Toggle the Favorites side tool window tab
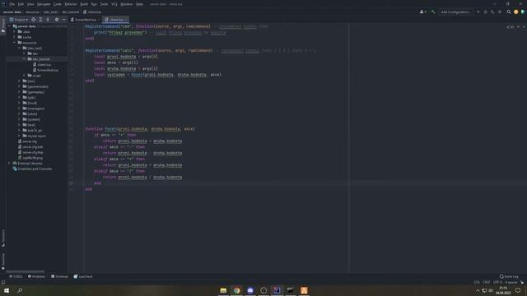The height and width of the screenshot is (296, 527). [3, 261]
